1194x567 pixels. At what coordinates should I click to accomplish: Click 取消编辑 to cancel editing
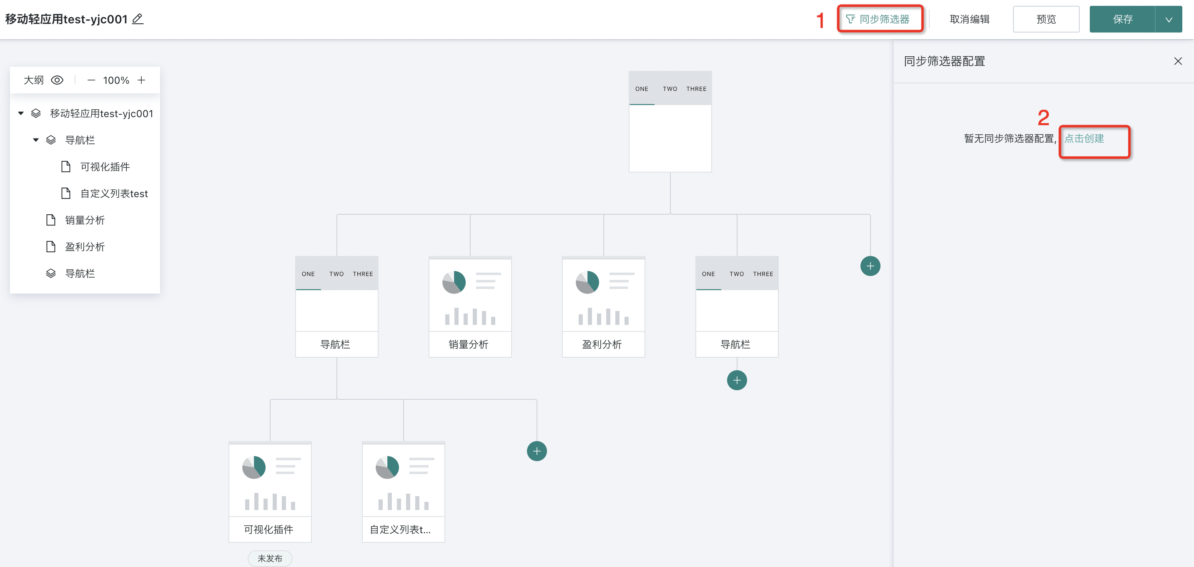pos(970,19)
